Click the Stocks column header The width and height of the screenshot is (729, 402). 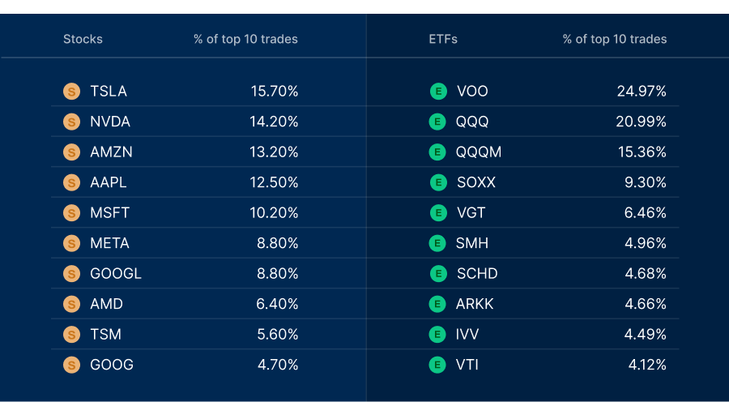tap(83, 39)
